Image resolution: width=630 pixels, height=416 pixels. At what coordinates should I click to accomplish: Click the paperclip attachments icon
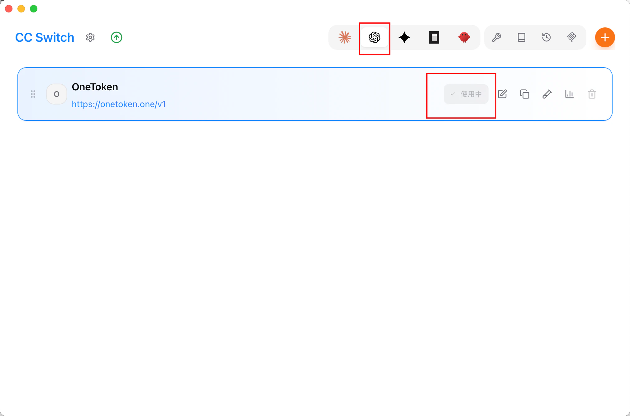pyautogui.click(x=571, y=37)
